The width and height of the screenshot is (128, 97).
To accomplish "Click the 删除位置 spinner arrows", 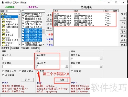I will pyautogui.click(x=101, y=66).
